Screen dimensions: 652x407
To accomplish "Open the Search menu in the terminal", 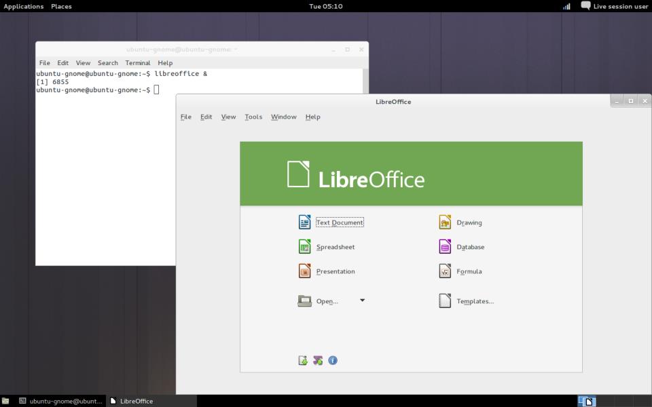I will 108,62.
